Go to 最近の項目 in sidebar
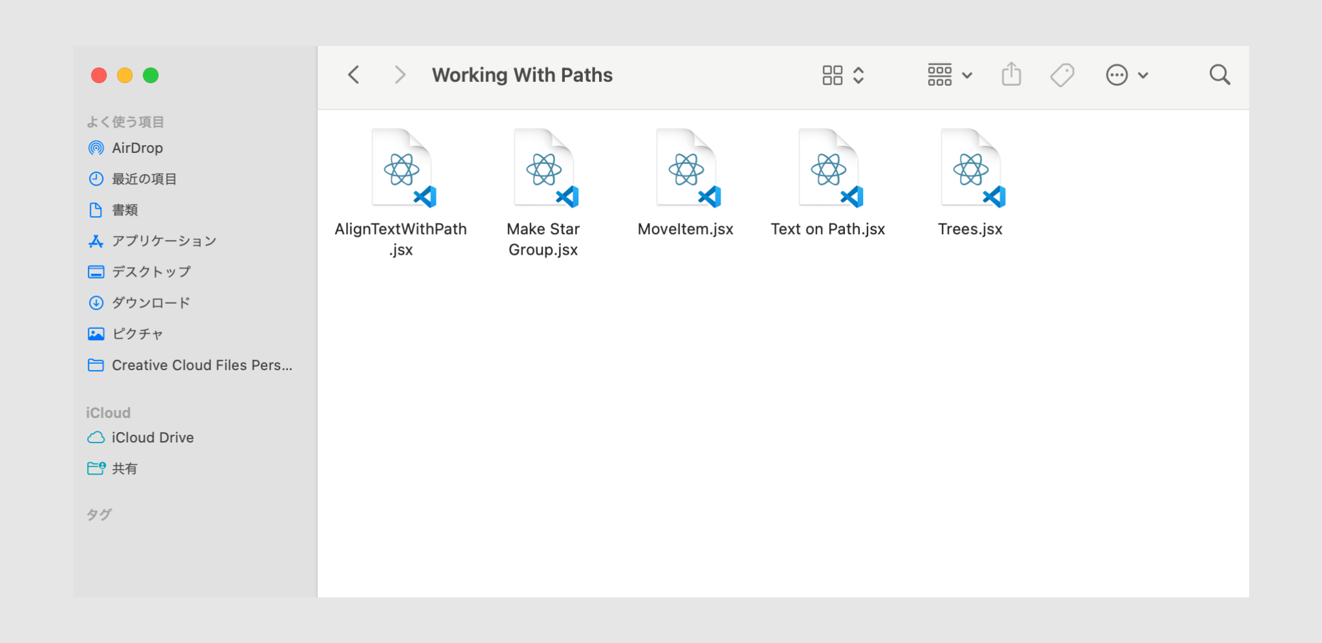Viewport: 1322px width, 643px height. [x=144, y=179]
